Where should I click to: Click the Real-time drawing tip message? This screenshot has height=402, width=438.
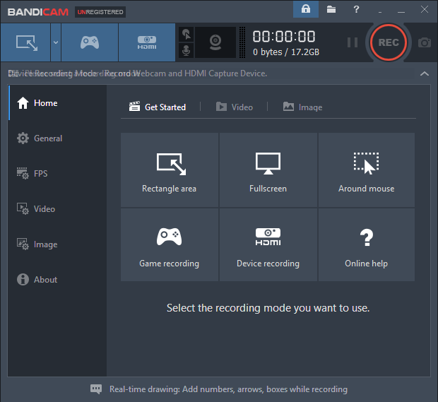pos(228,389)
